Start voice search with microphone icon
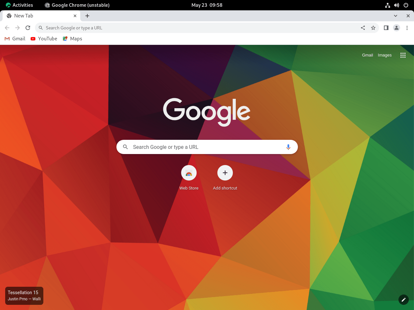The height and width of the screenshot is (310, 414). click(x=288, y=147)
